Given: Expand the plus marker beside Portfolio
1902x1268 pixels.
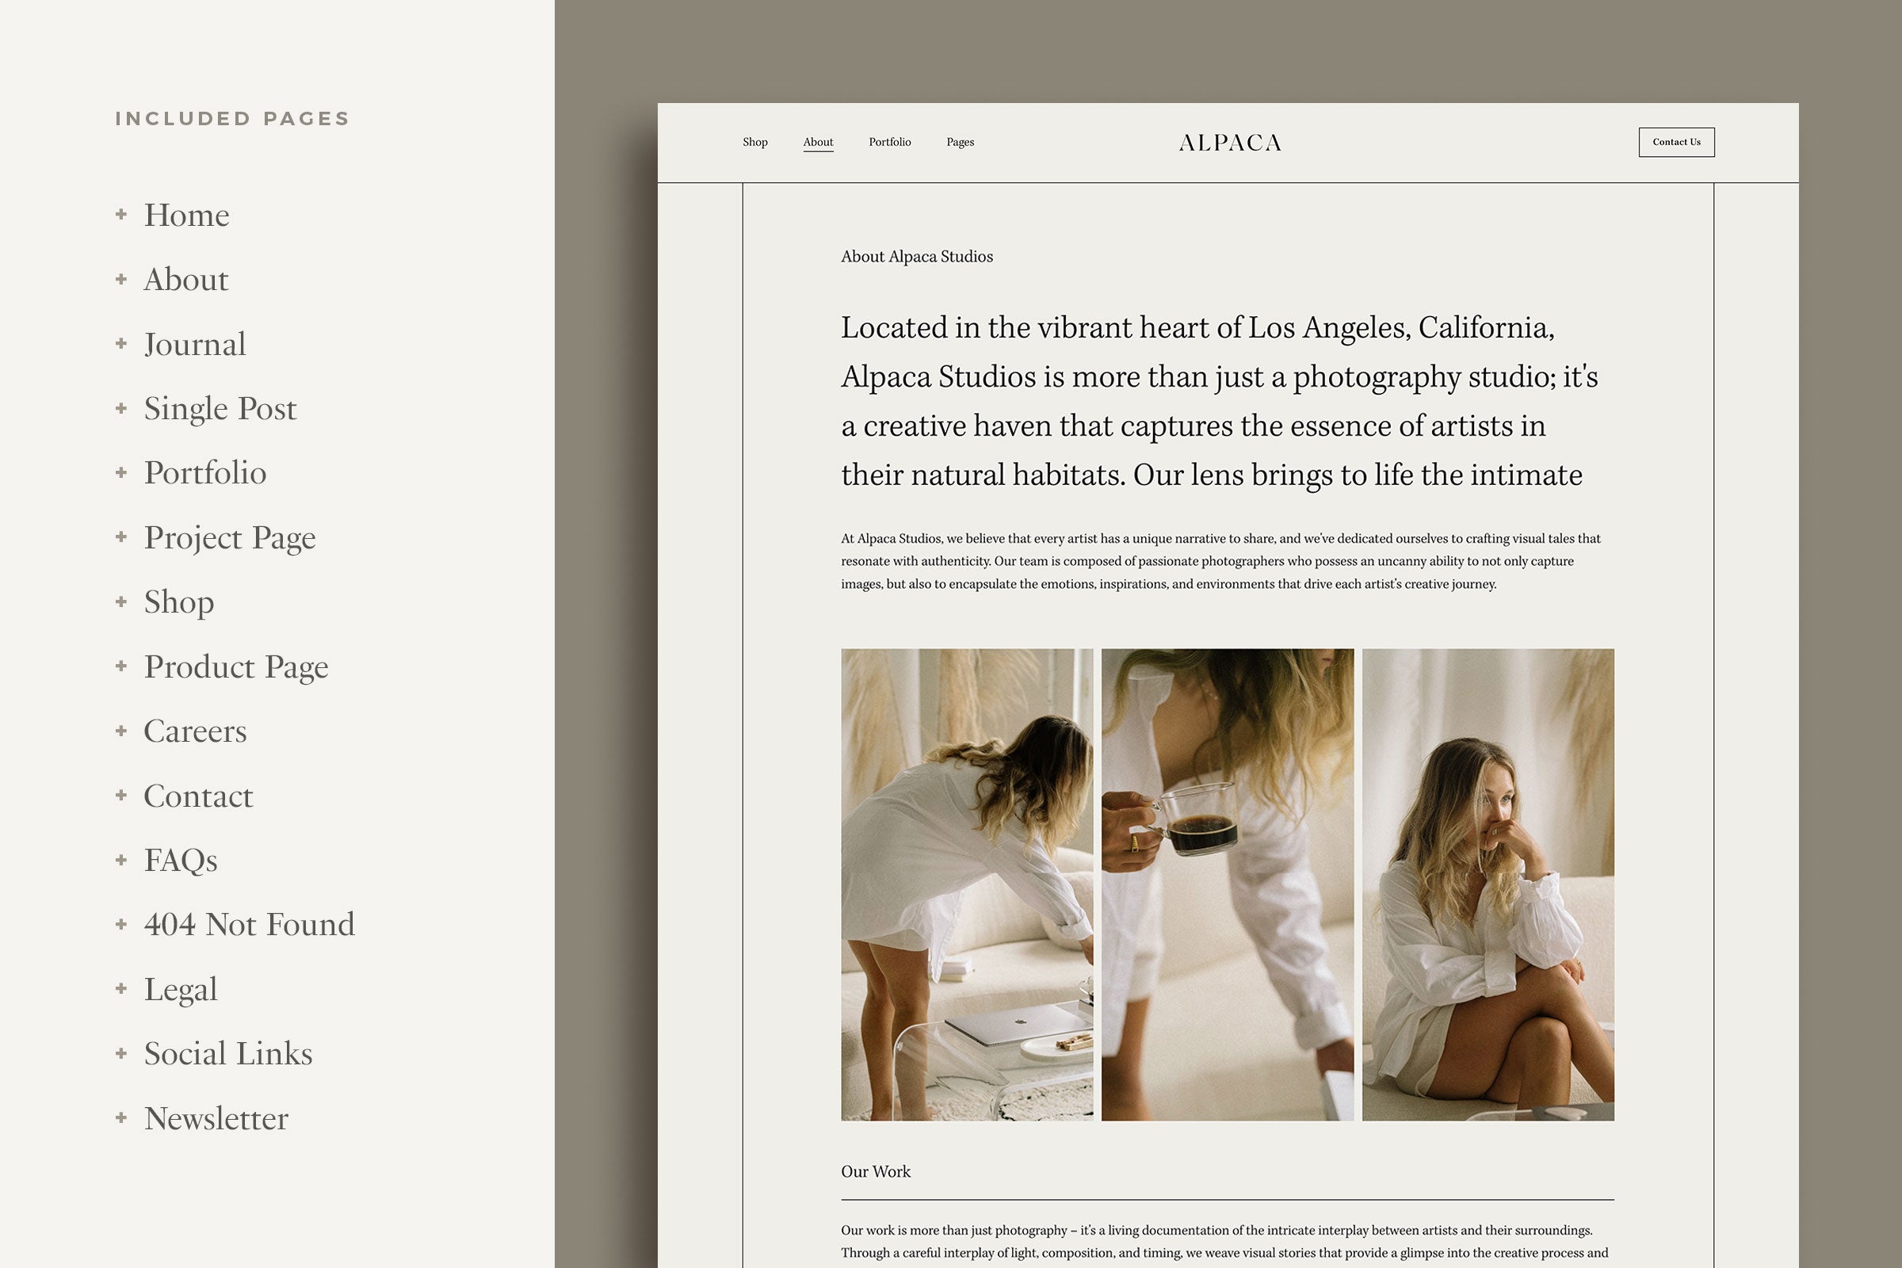Looking at the screenshot, I should point(121,472).
